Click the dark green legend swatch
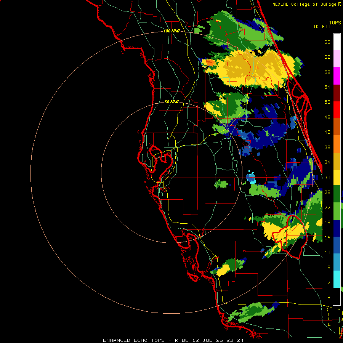 click(x=337, y=194)
